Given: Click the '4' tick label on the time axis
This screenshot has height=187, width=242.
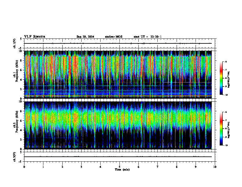Looking at the screenshot, I should coord(101,167).
